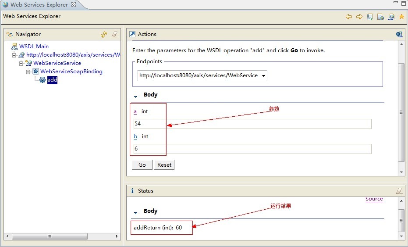Select WSDL Main in Navigator

34,47
